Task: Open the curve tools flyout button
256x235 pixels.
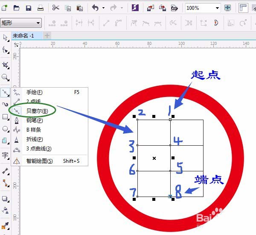Action: coord(6,93)
